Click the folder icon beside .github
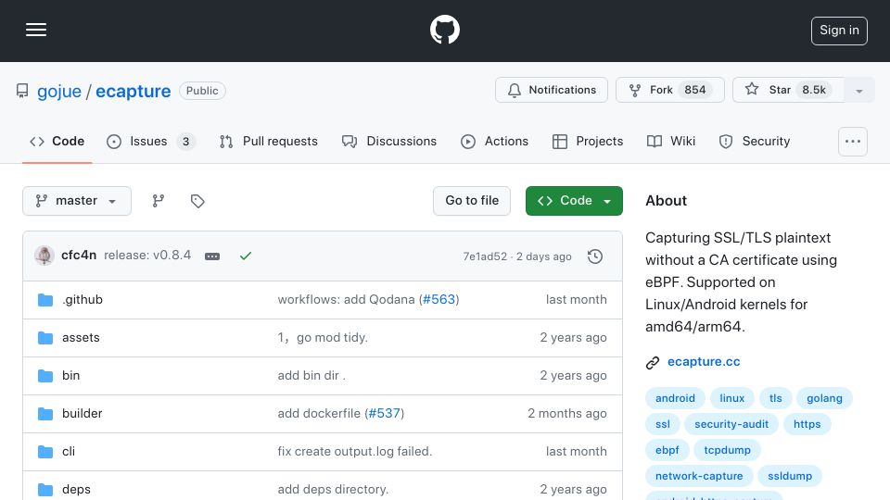This screenshot has height=500, width=890. click(x=45, y=300)
